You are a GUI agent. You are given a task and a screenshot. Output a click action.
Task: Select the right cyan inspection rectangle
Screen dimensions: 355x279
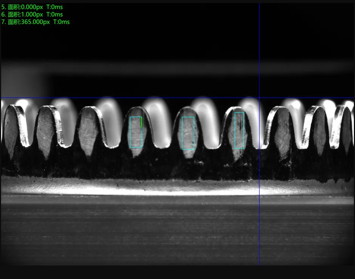pos(239,130)
